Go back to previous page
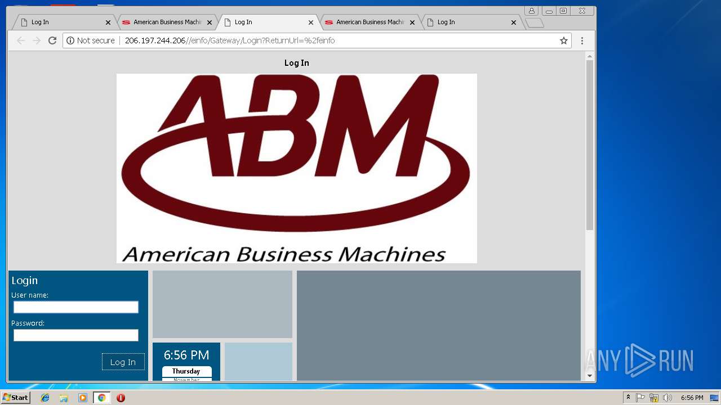Image resolution: width=721 pixels, height=405 pixels. [21, 40]
